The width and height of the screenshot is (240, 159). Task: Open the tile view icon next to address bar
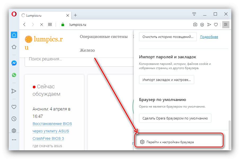[x=50, y=24]
